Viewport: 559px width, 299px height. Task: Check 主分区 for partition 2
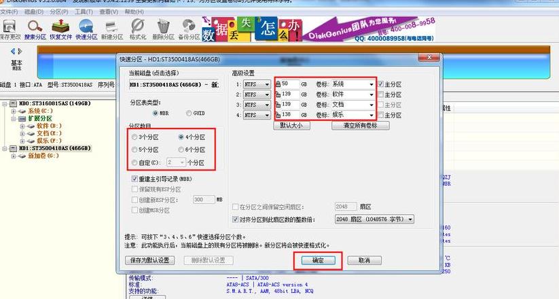(381, 94)
